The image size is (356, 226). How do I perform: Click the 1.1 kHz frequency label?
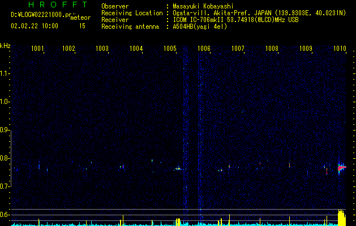5,73
